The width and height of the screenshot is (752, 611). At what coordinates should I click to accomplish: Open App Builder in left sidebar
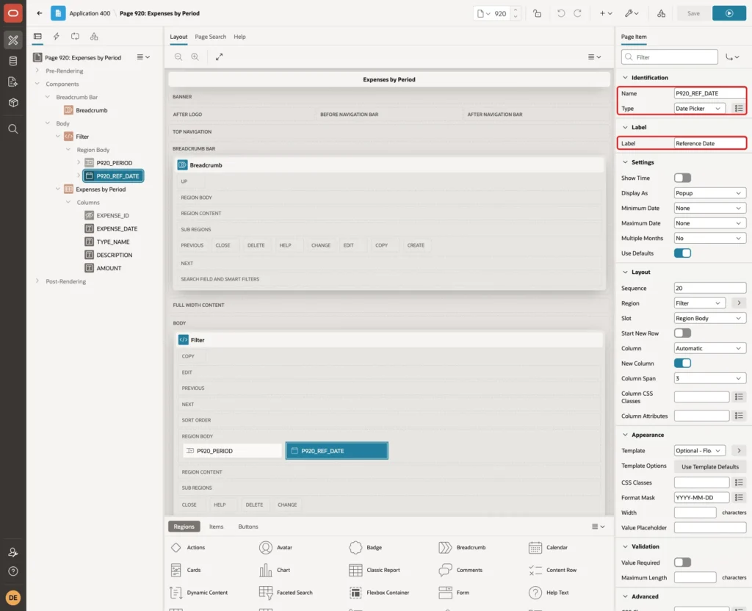pyautogui.click(x=13, y=40)
